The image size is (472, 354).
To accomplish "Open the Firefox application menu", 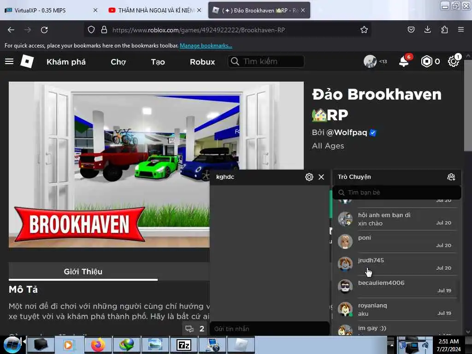I will click(x=460, y=29).
